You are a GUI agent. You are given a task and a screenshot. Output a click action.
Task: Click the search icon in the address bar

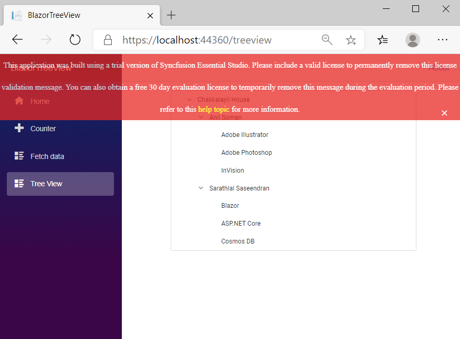(327, 39)
